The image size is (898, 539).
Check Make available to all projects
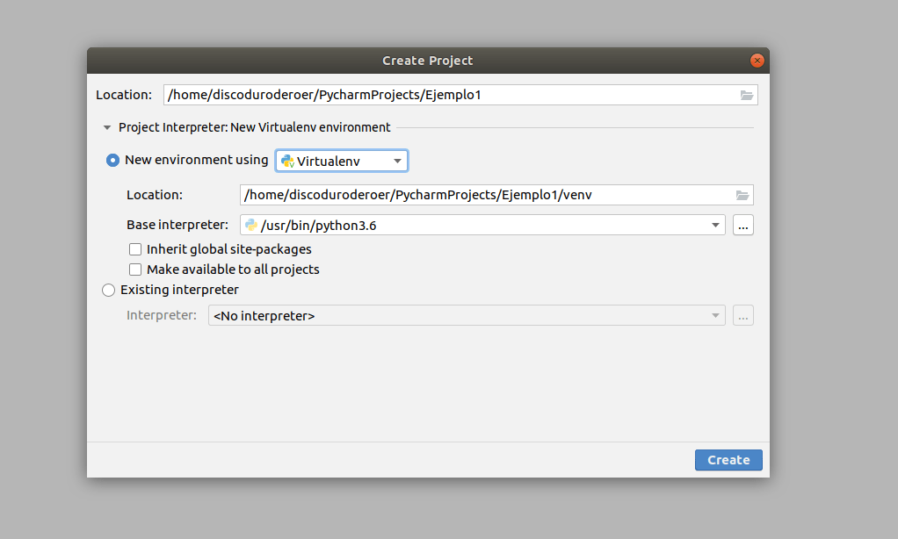[x=135, y=269]
